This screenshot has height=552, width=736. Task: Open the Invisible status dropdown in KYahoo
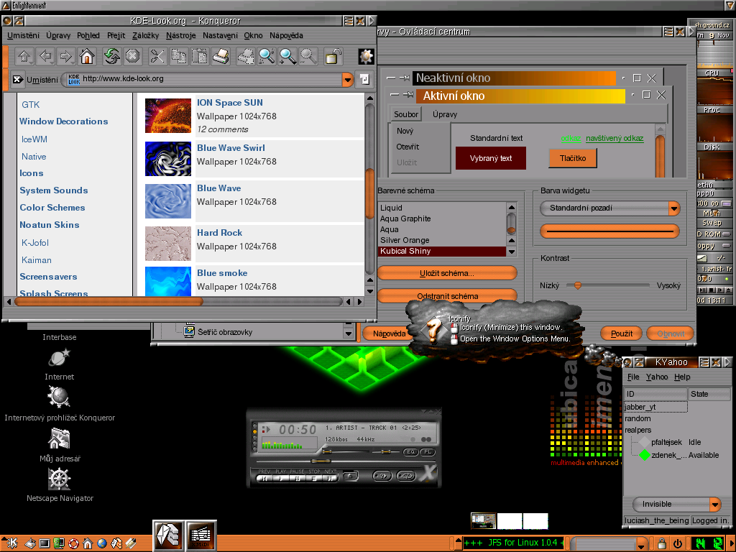714,505
